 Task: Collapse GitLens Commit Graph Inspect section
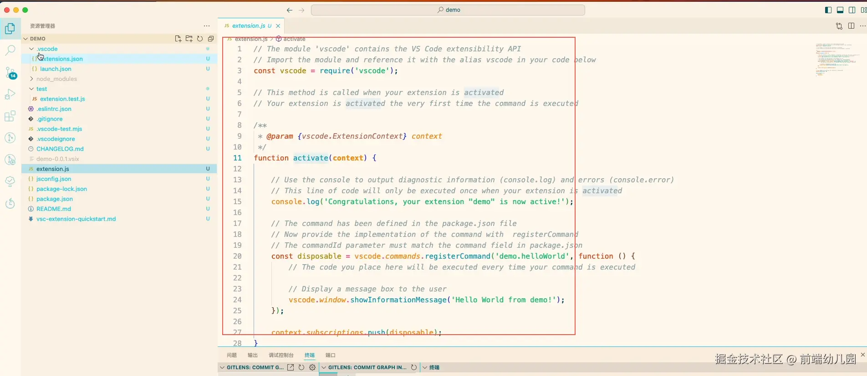click(324, 367)
